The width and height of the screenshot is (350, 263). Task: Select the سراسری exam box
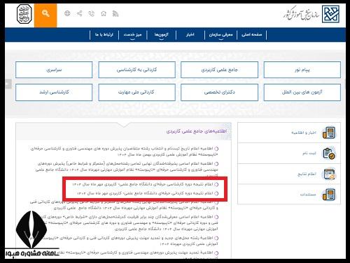54,70
